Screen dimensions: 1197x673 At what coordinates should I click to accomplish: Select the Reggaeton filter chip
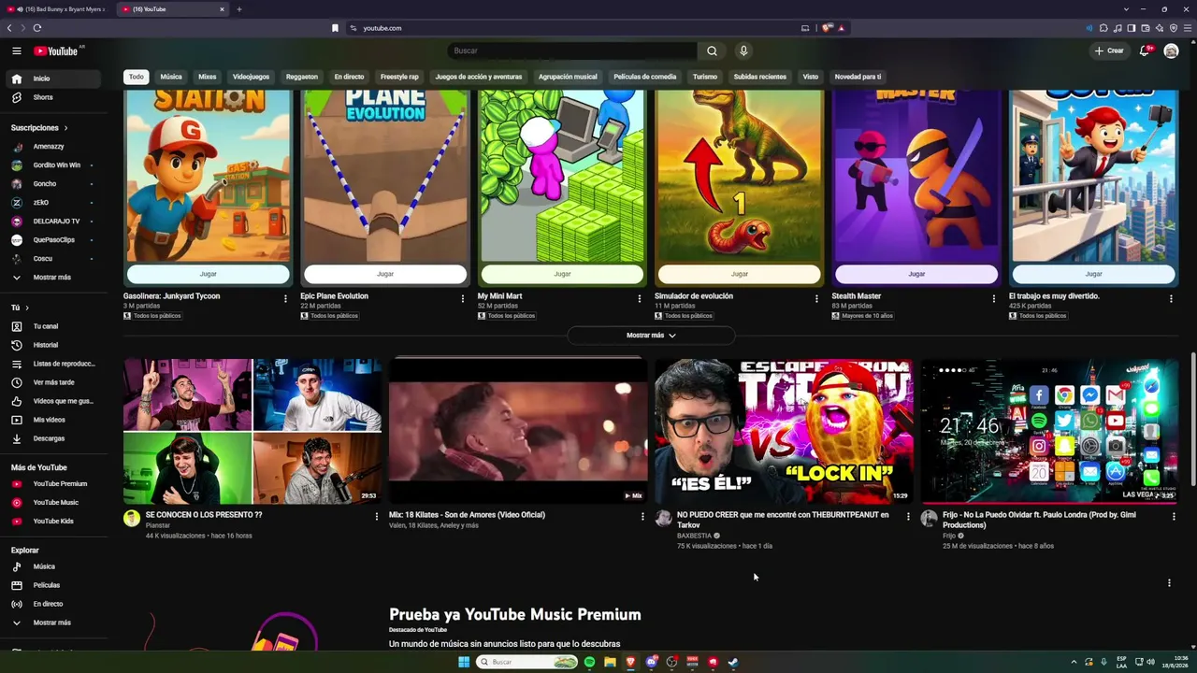[x=302, y=77]
